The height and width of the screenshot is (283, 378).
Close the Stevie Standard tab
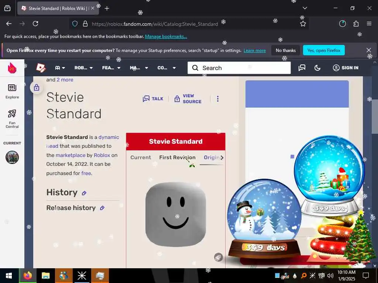[x=93, y=8]
